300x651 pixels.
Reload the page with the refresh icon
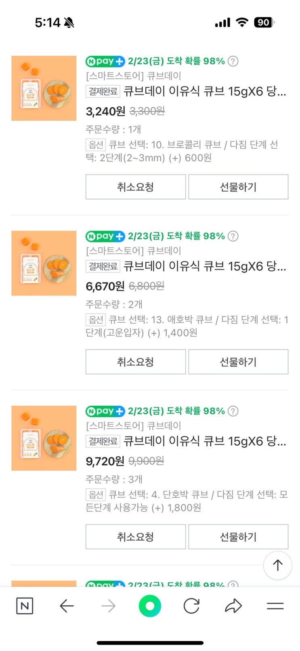(191, 606)
